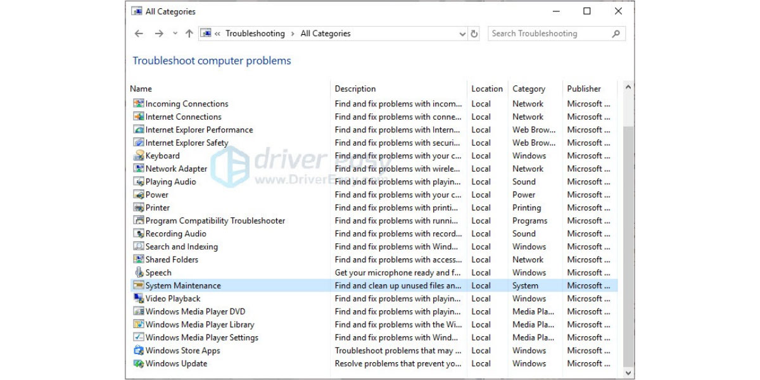Open the recent locations dropdown
760x380 pixels.
pyautogui.click(x=175, y=34)
